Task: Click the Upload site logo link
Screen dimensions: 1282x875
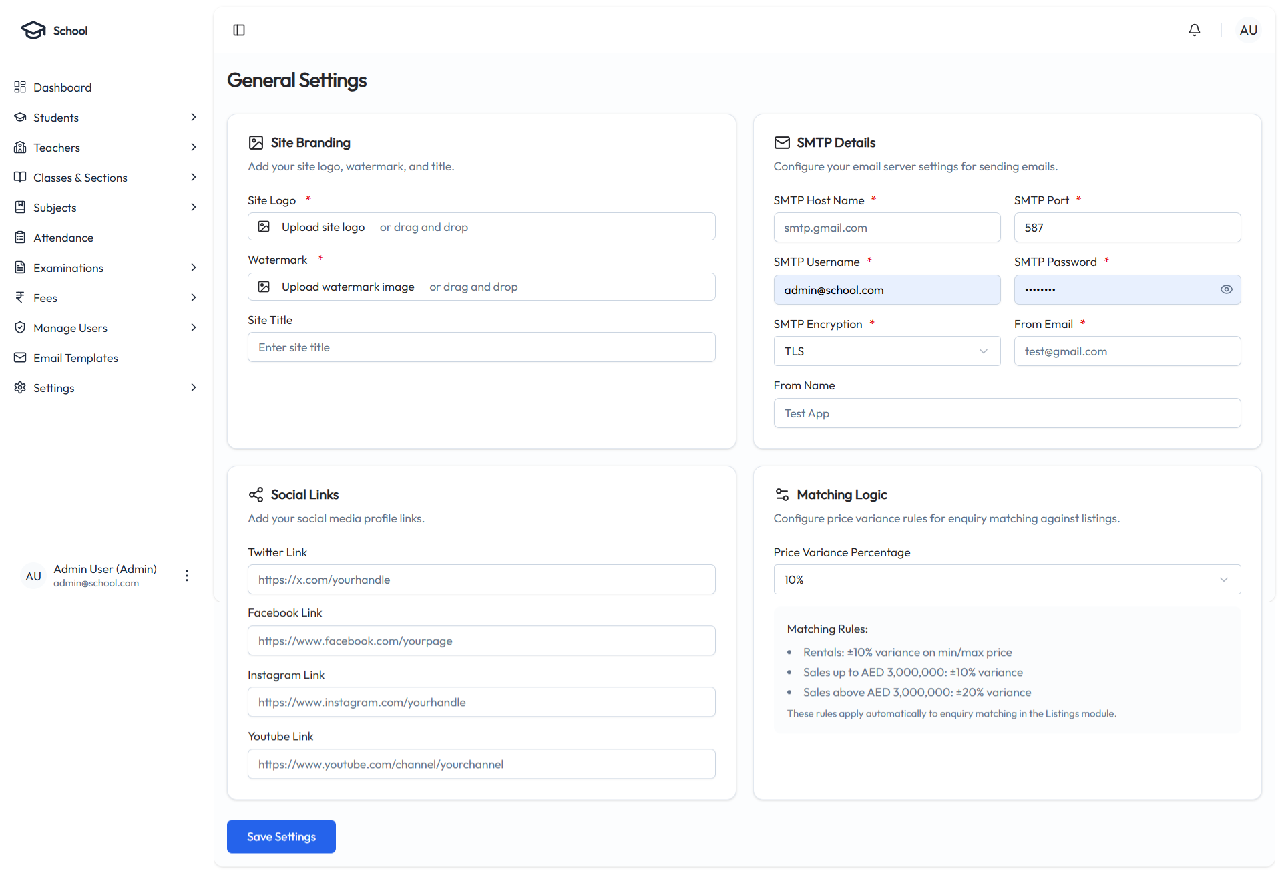Action: [323, 227]
